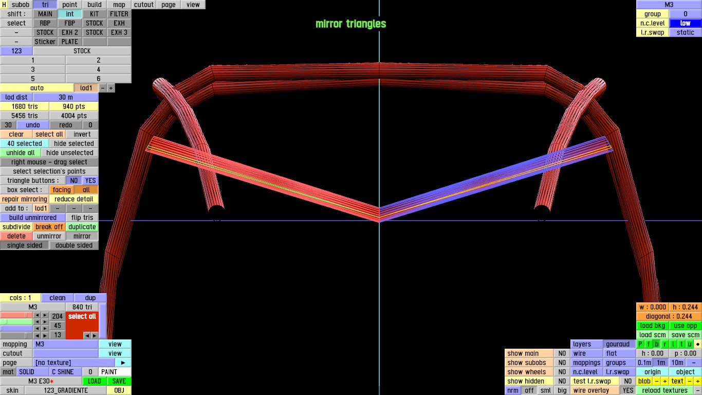Click the minus button beside reload textures
The height and width of the screenshot is (395, 702).
[x=697, y=390]
